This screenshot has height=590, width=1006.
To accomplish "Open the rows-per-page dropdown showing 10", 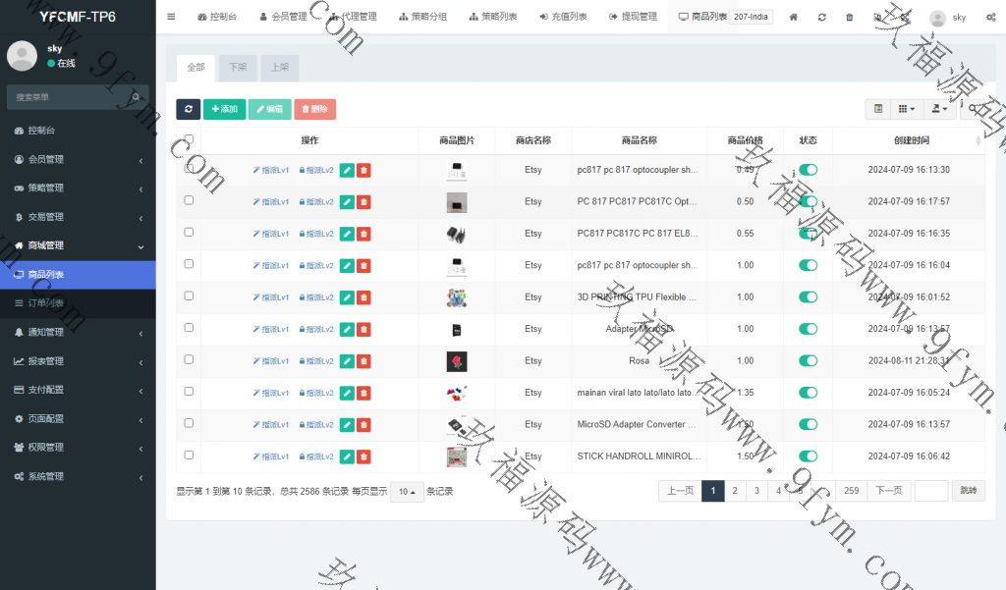I will 406,492.
